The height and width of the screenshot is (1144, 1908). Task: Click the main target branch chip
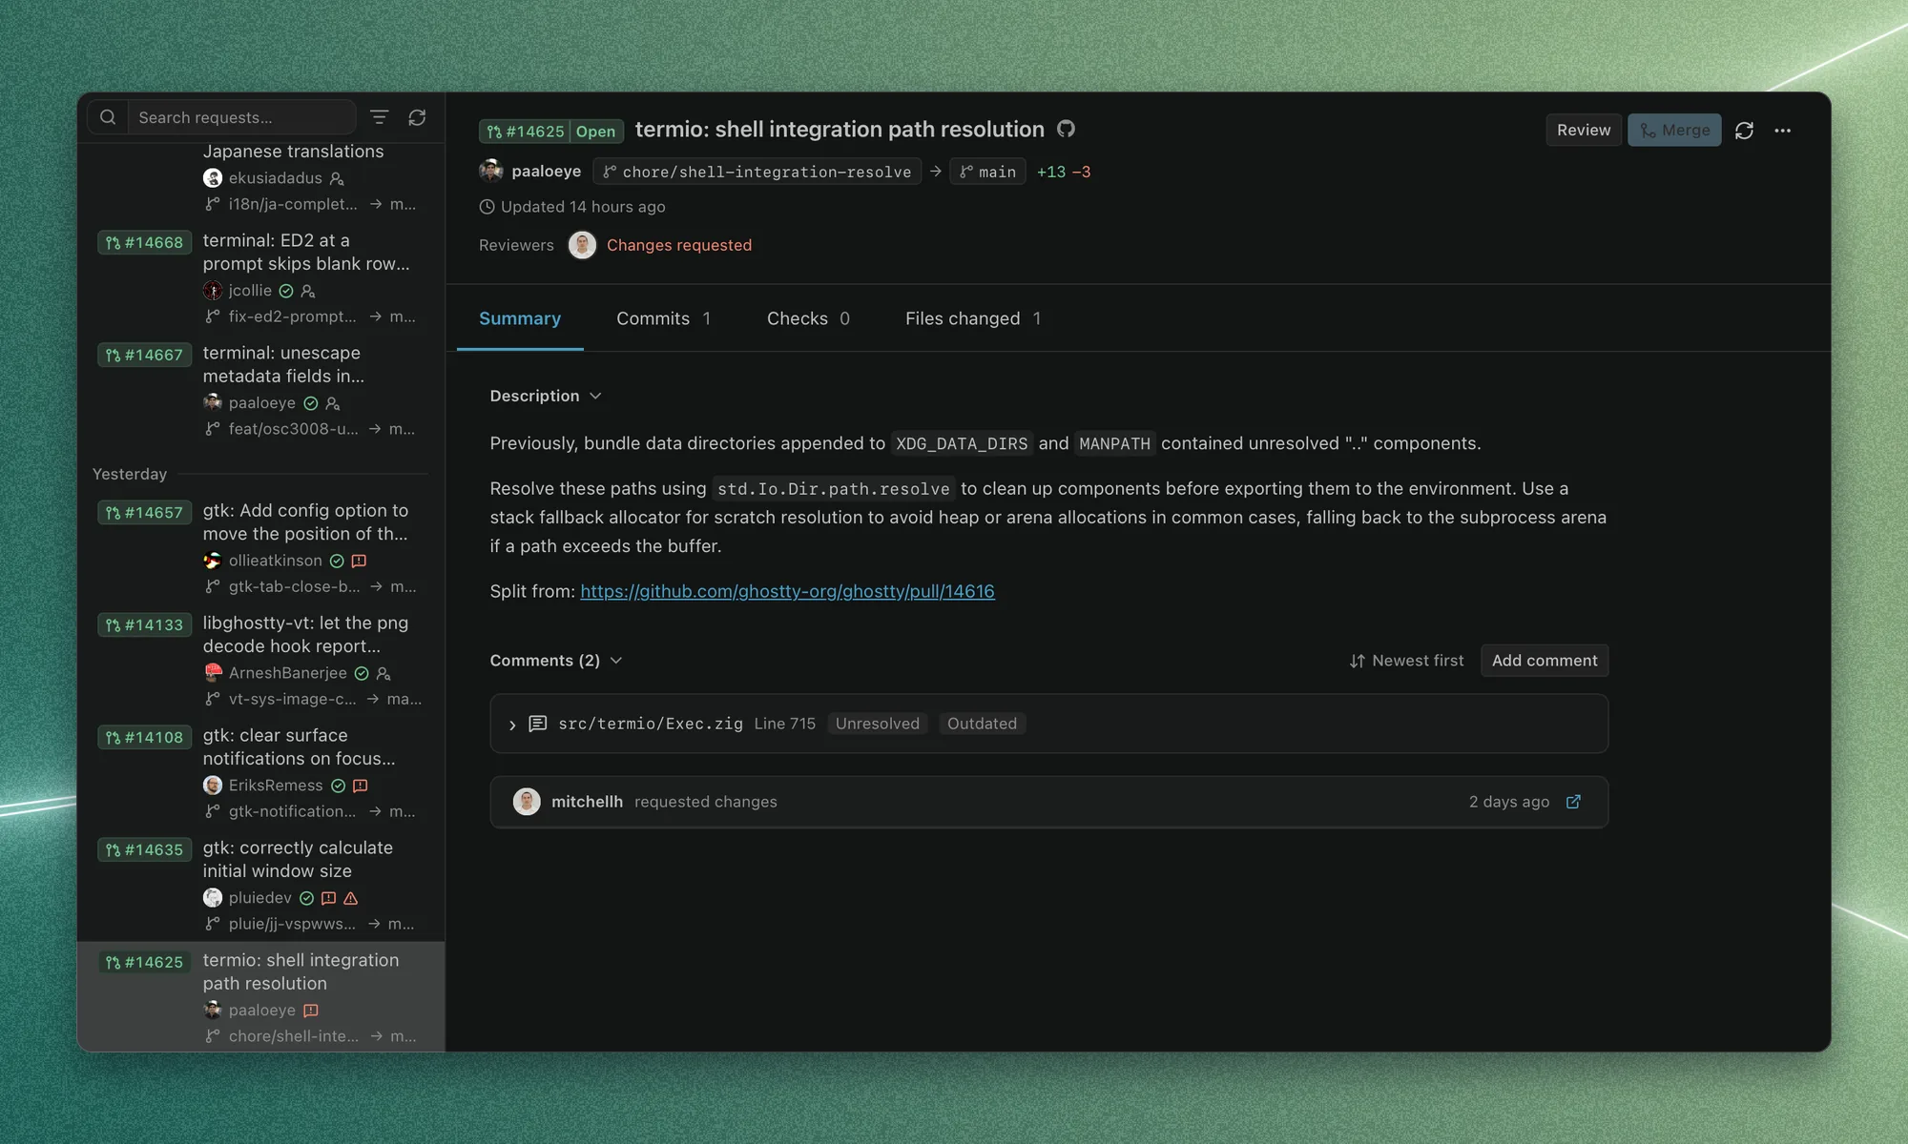(987, 172)
